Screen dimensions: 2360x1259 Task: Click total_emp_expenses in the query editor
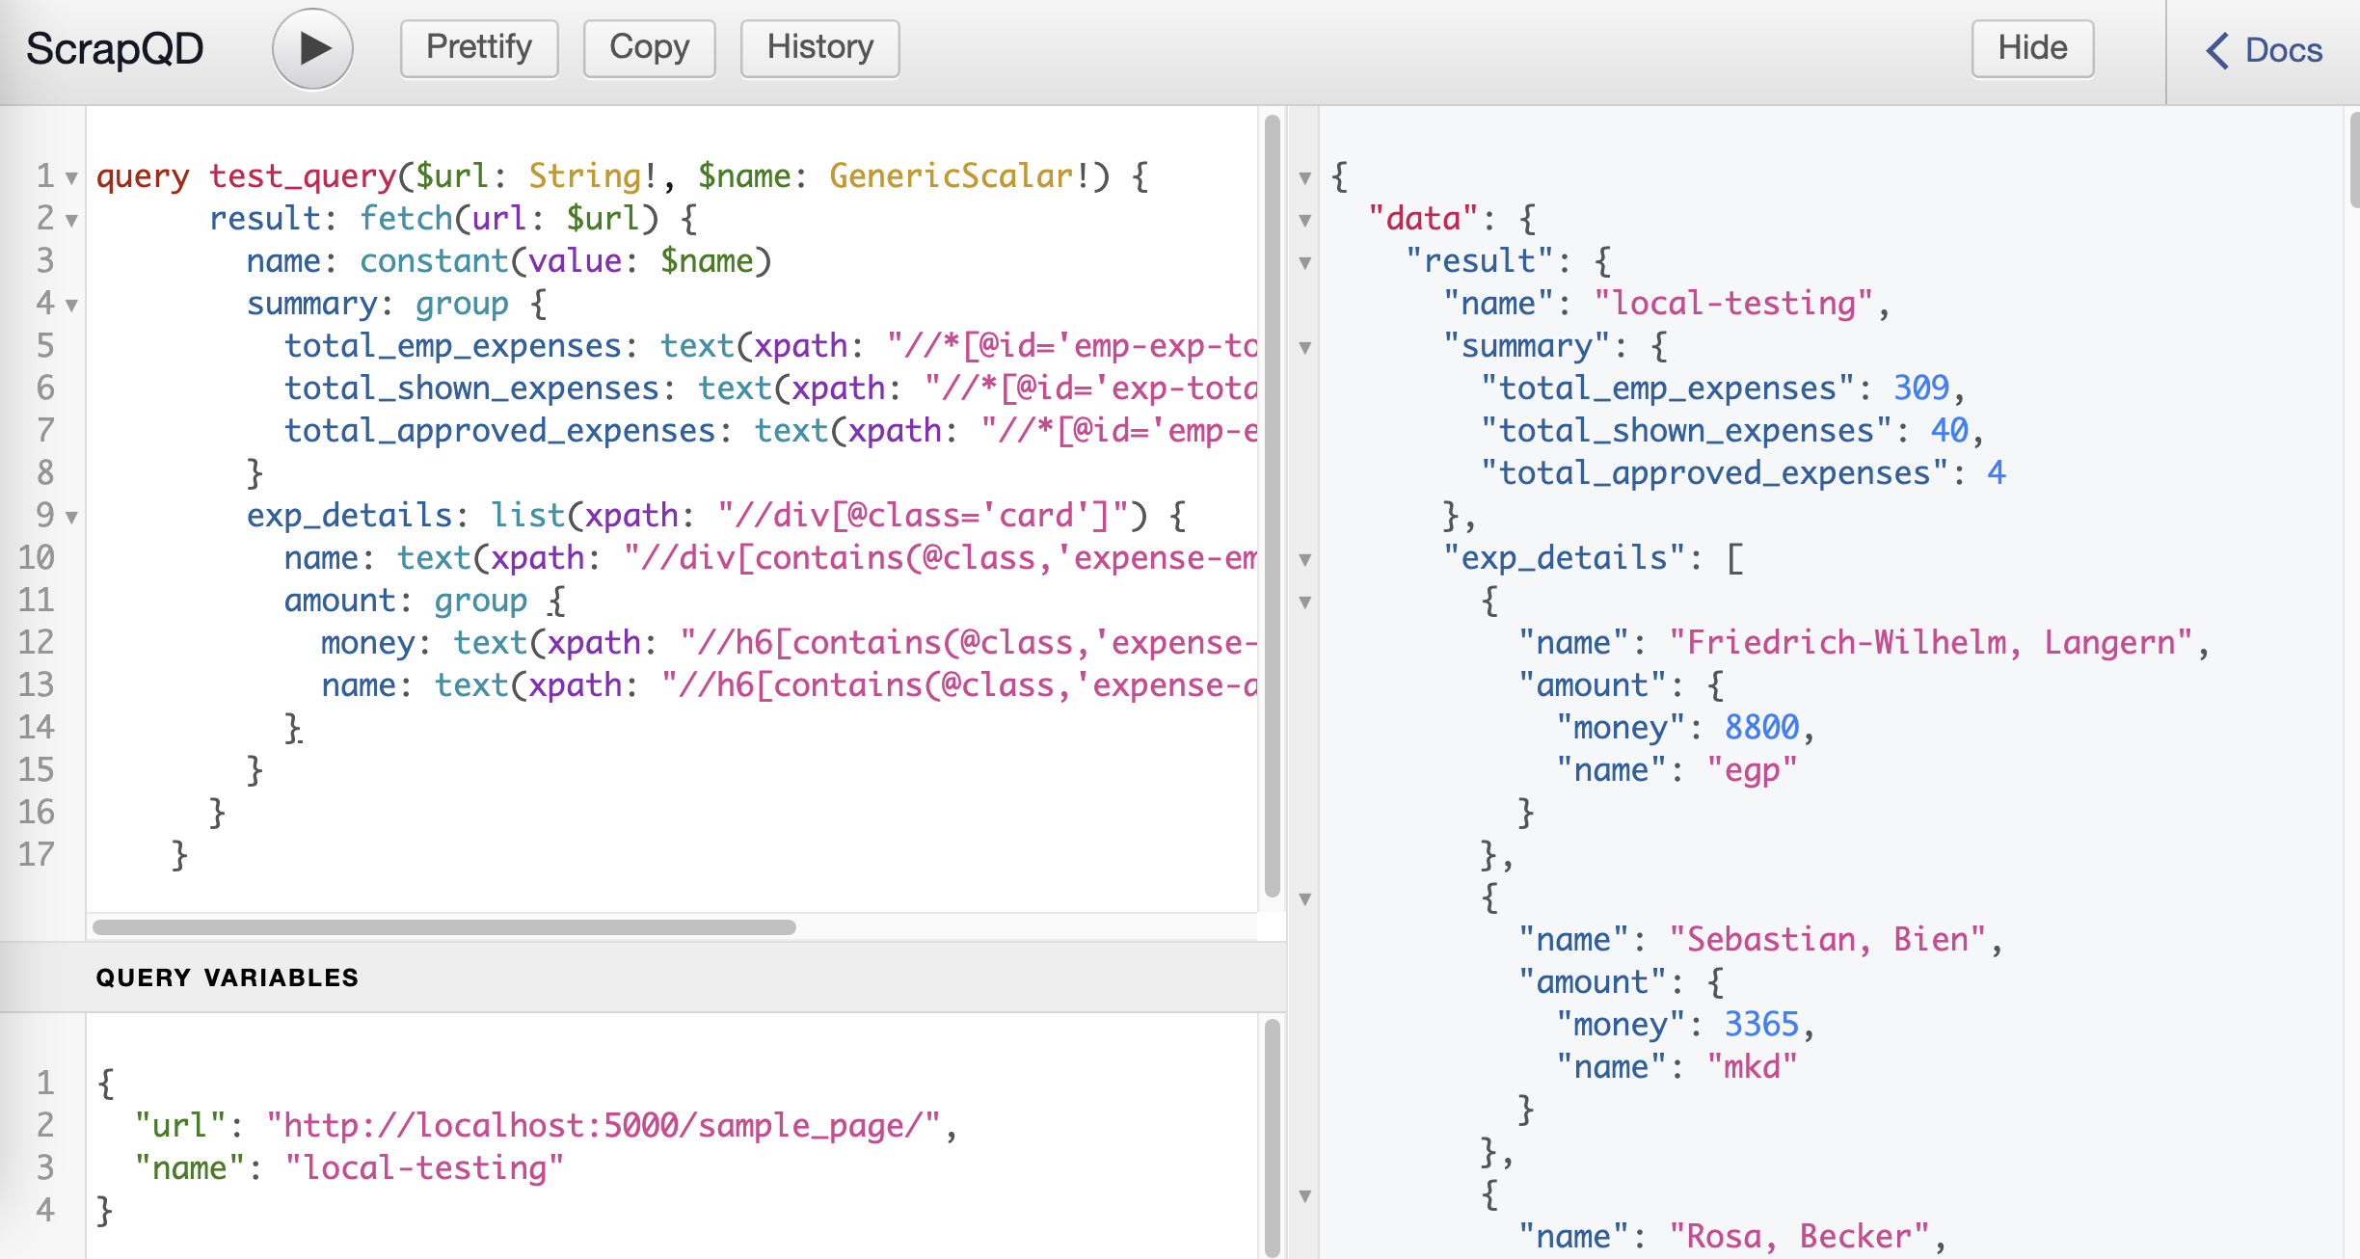(453, 346)
